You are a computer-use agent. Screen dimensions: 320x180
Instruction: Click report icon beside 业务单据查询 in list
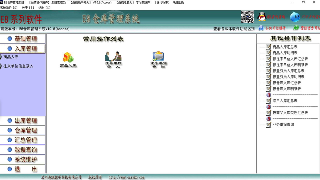coord(268,124)
